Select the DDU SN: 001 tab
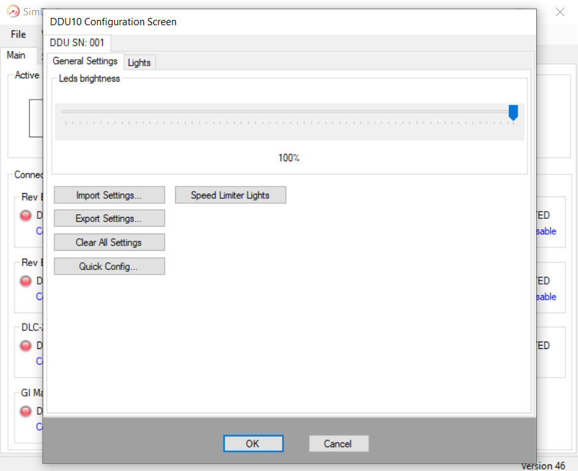This screenshot has width=578, height=471. point(77,42)
